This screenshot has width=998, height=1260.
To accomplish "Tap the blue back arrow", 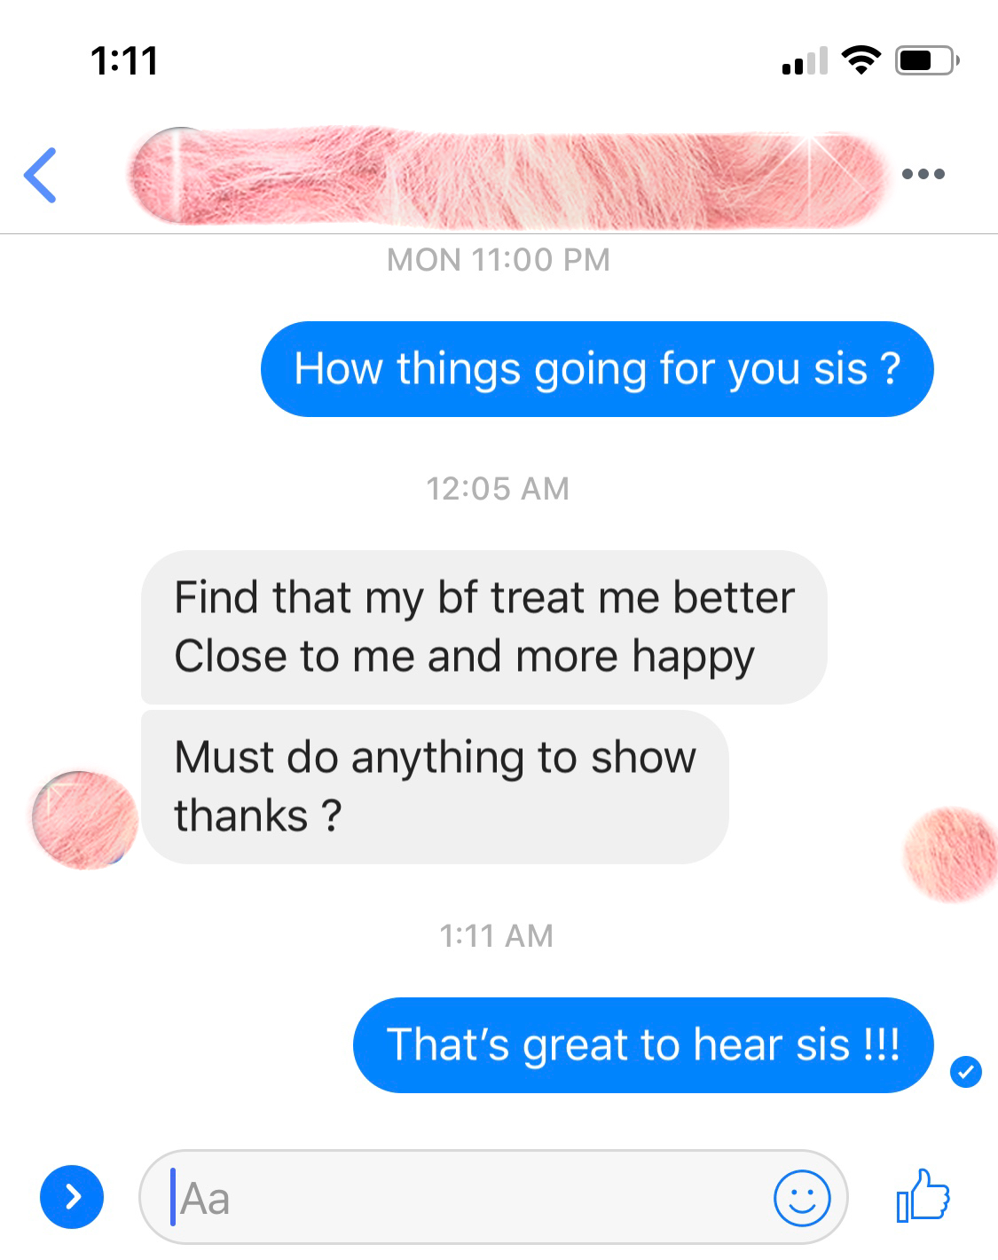I will [40, 175].
